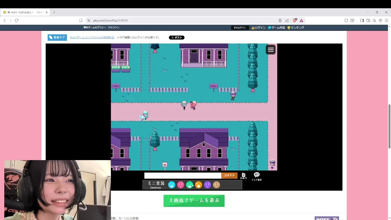Click the X ポスト share button
The width and height of the screenshot is (391, 220).
click(x=177, y=38)
